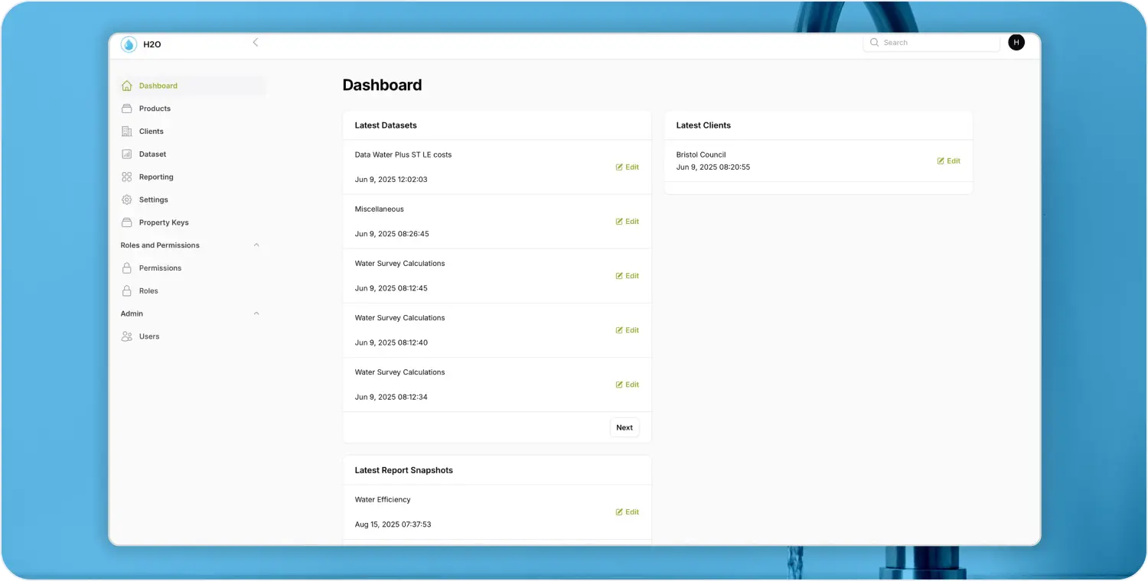Edit the Miscellaneous dataset

click(627, 222)
